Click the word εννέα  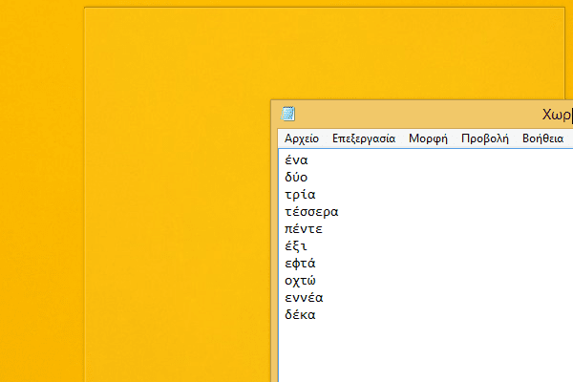click(304, 298)
